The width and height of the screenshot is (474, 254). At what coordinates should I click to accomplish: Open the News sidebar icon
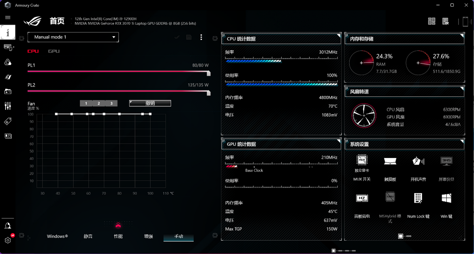tap(8, 136)
